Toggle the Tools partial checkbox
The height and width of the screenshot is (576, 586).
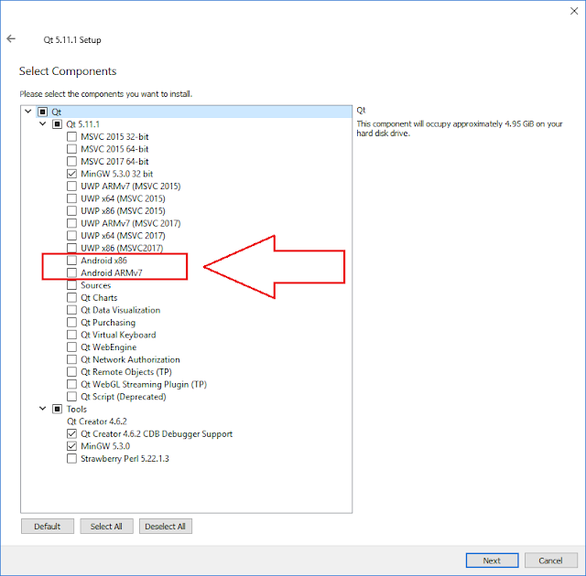pos(57,409)
